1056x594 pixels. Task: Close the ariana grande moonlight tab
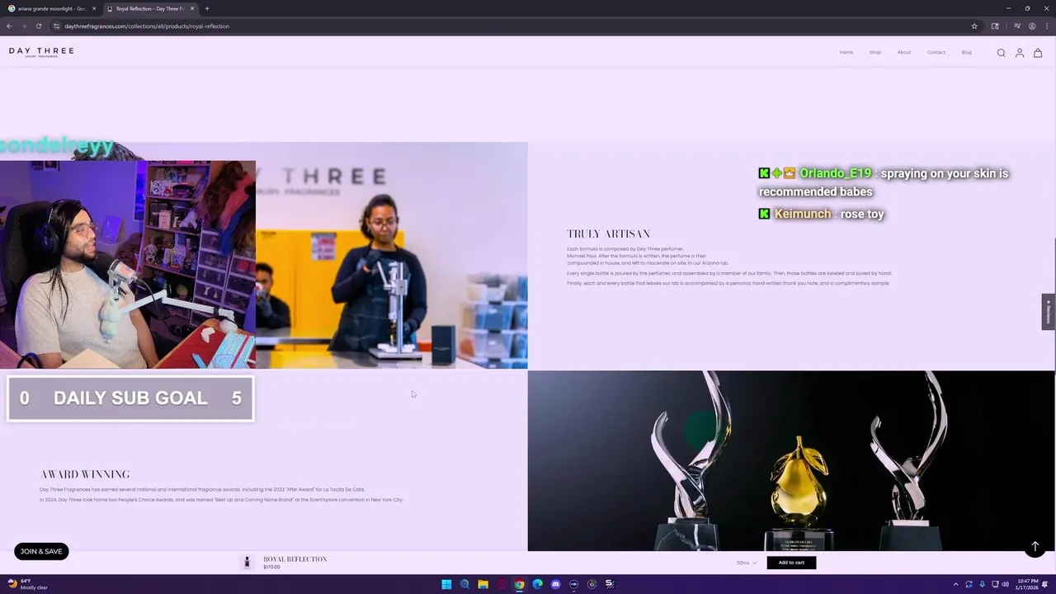coord(94,8)
